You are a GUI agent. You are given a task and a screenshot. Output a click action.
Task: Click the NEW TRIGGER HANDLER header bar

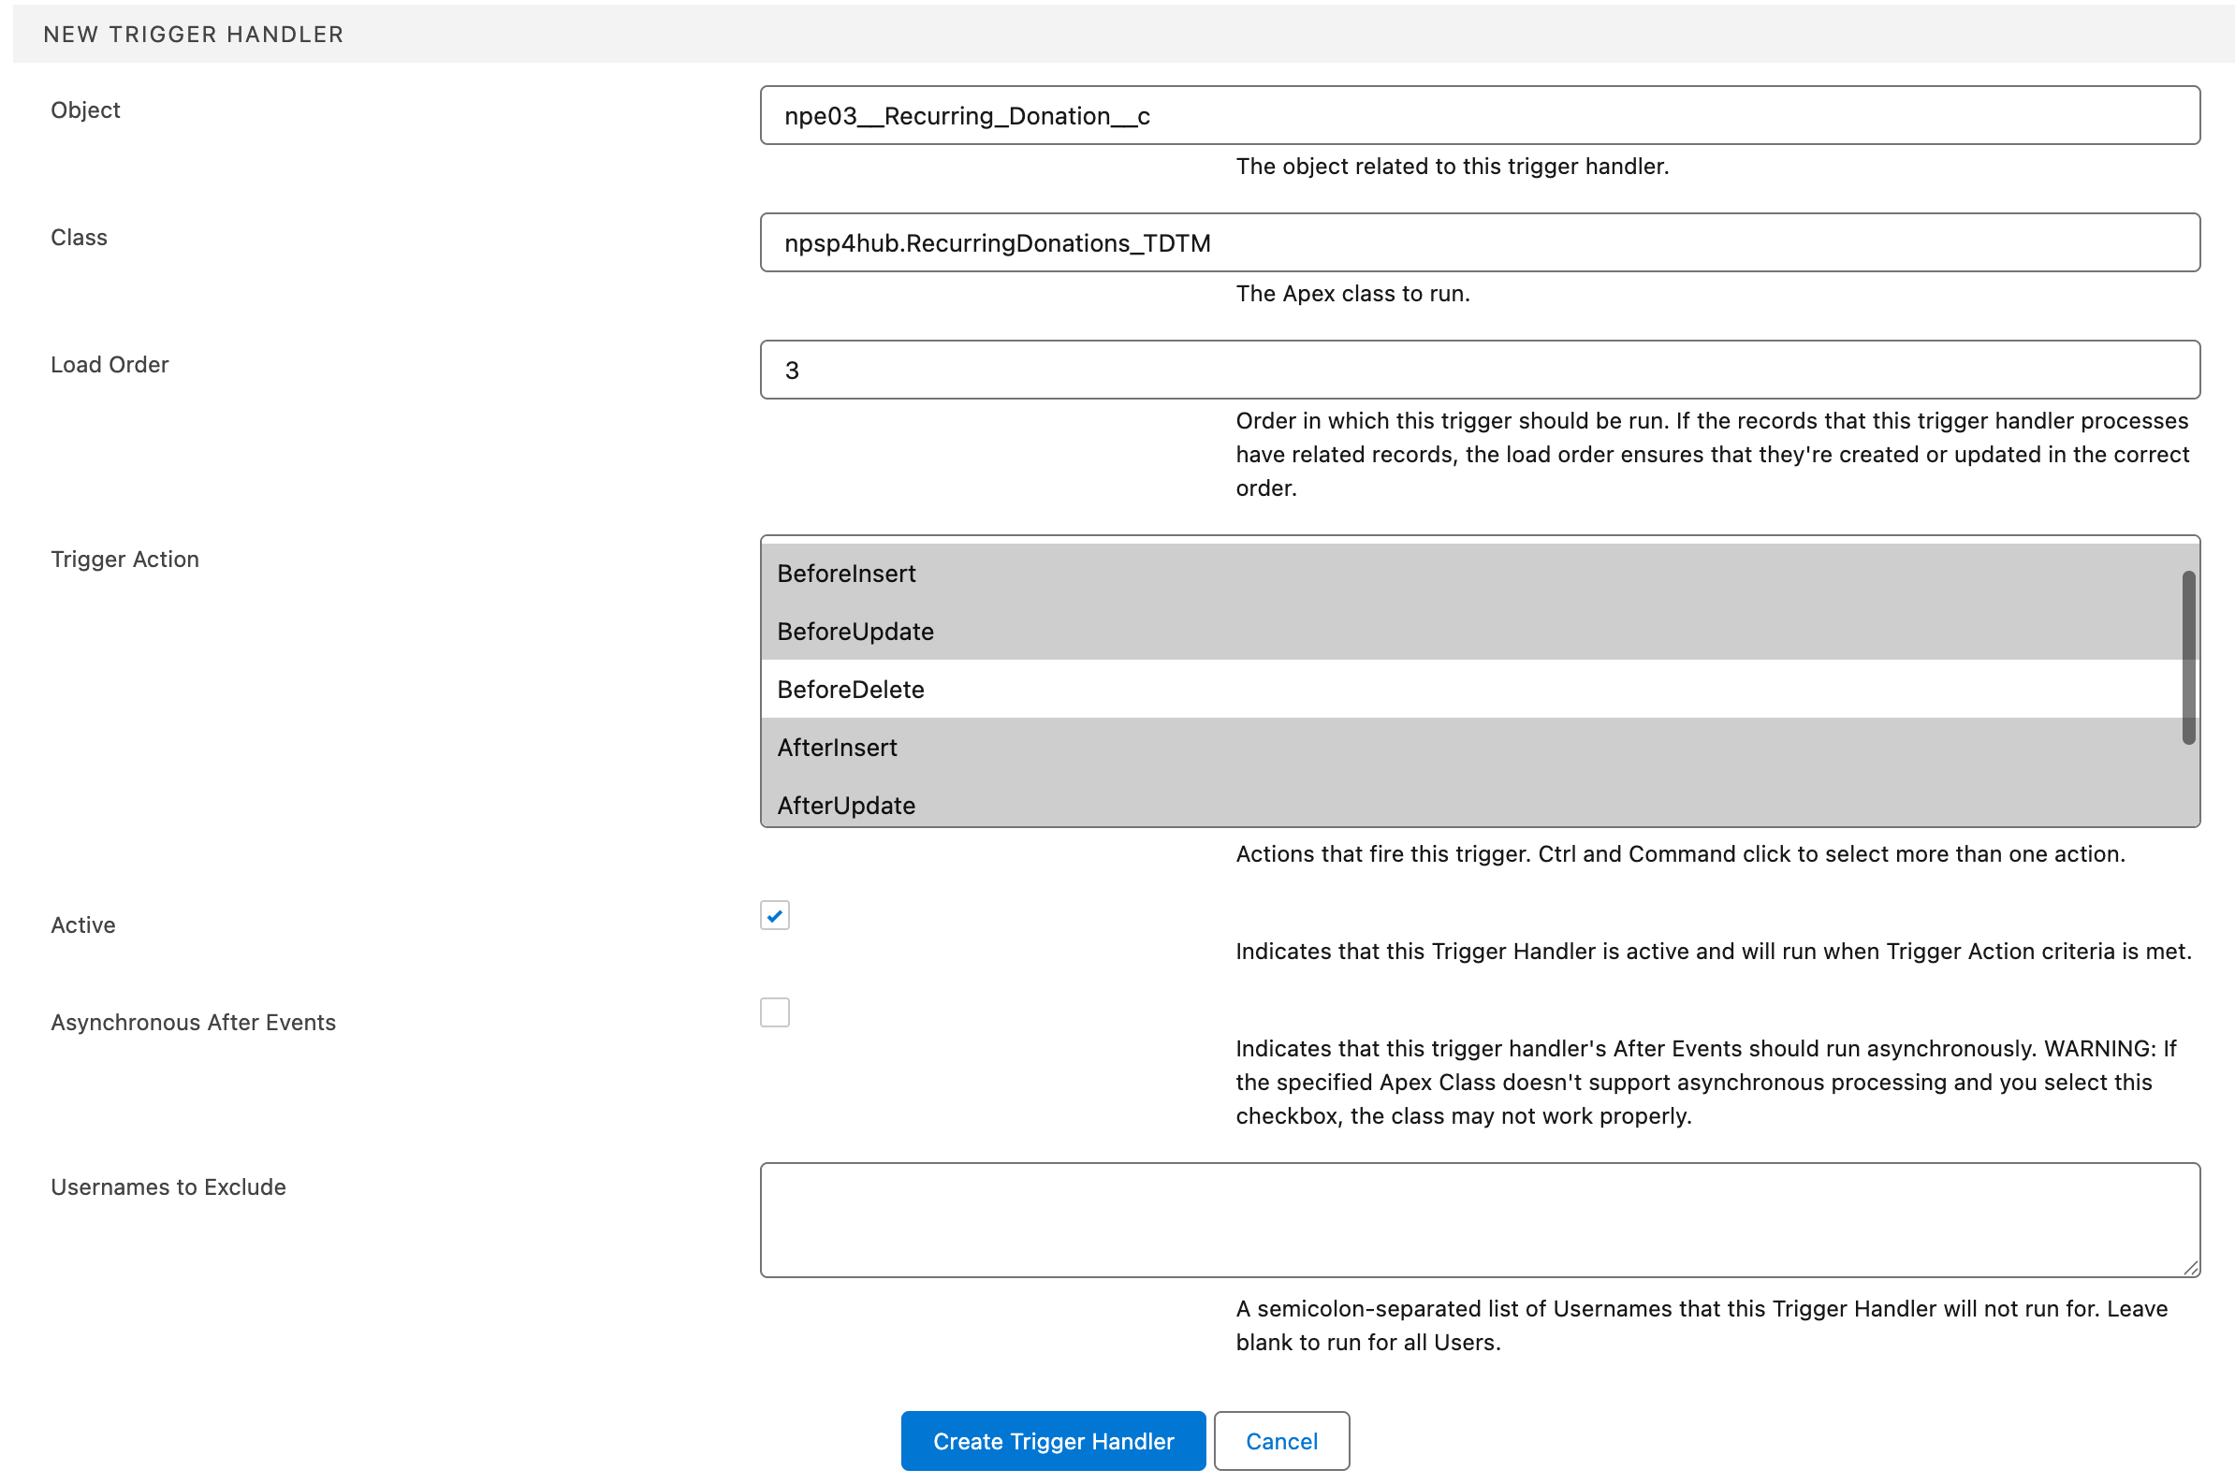1117,33
